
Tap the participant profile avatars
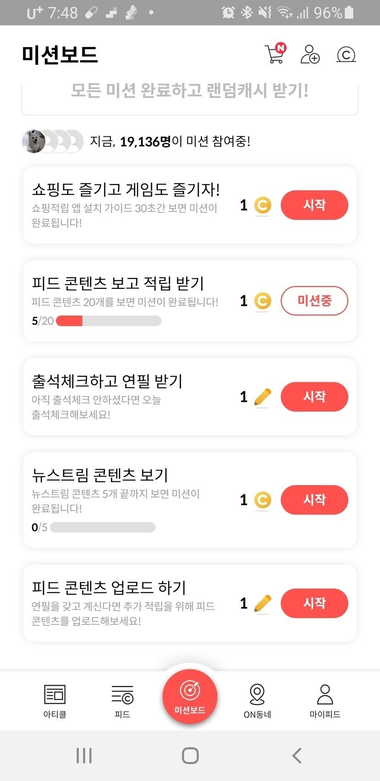click(x=53, y=141)
